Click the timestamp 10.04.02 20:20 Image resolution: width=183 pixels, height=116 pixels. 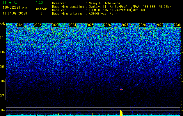(x=15, y=13)
